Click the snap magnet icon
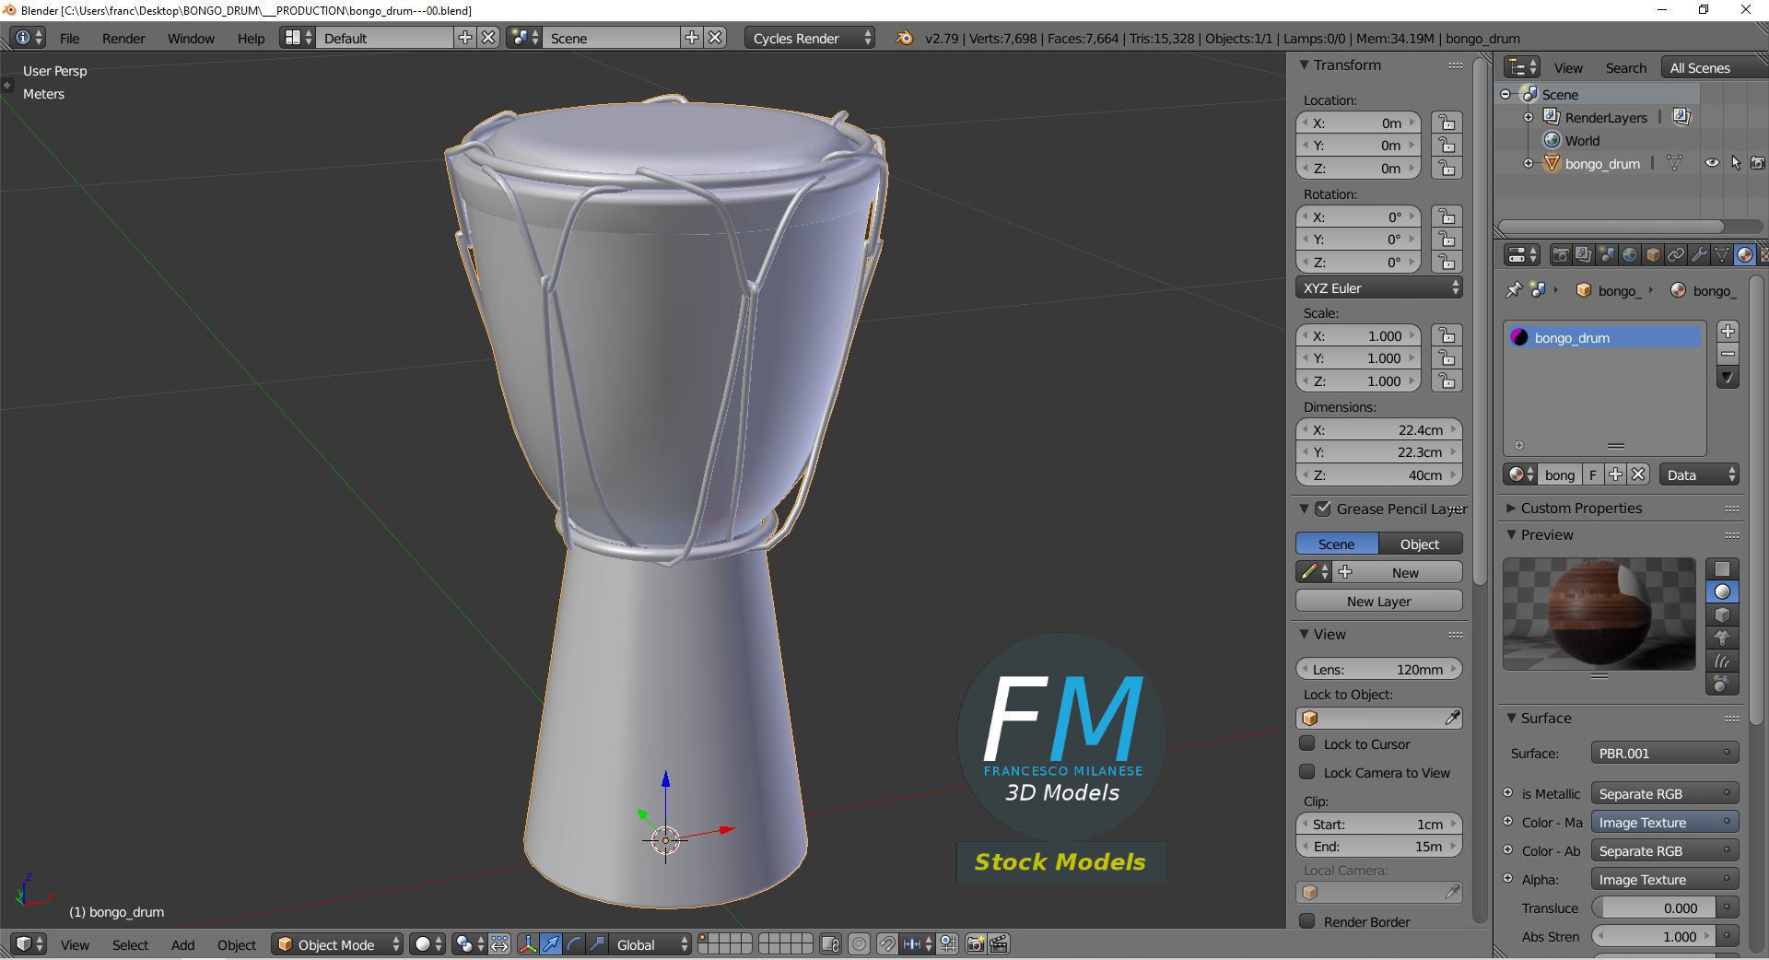The height and width of the screenshot is (960, 1769). pos(886,944)
